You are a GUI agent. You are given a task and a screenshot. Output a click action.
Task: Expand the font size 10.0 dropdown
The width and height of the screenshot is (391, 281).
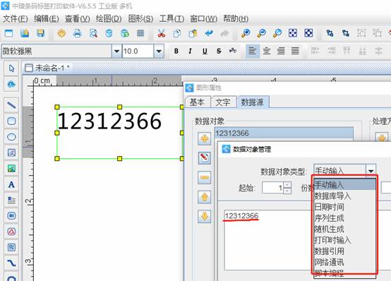click(x=159, y=51)
